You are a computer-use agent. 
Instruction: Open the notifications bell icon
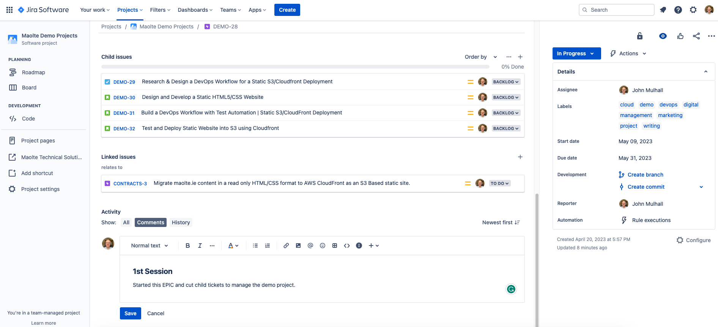pyautogui.click(x=663, y=10)
